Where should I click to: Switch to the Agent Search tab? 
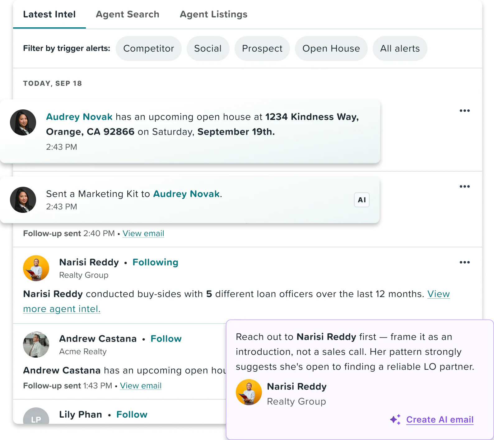coord(128,14)
